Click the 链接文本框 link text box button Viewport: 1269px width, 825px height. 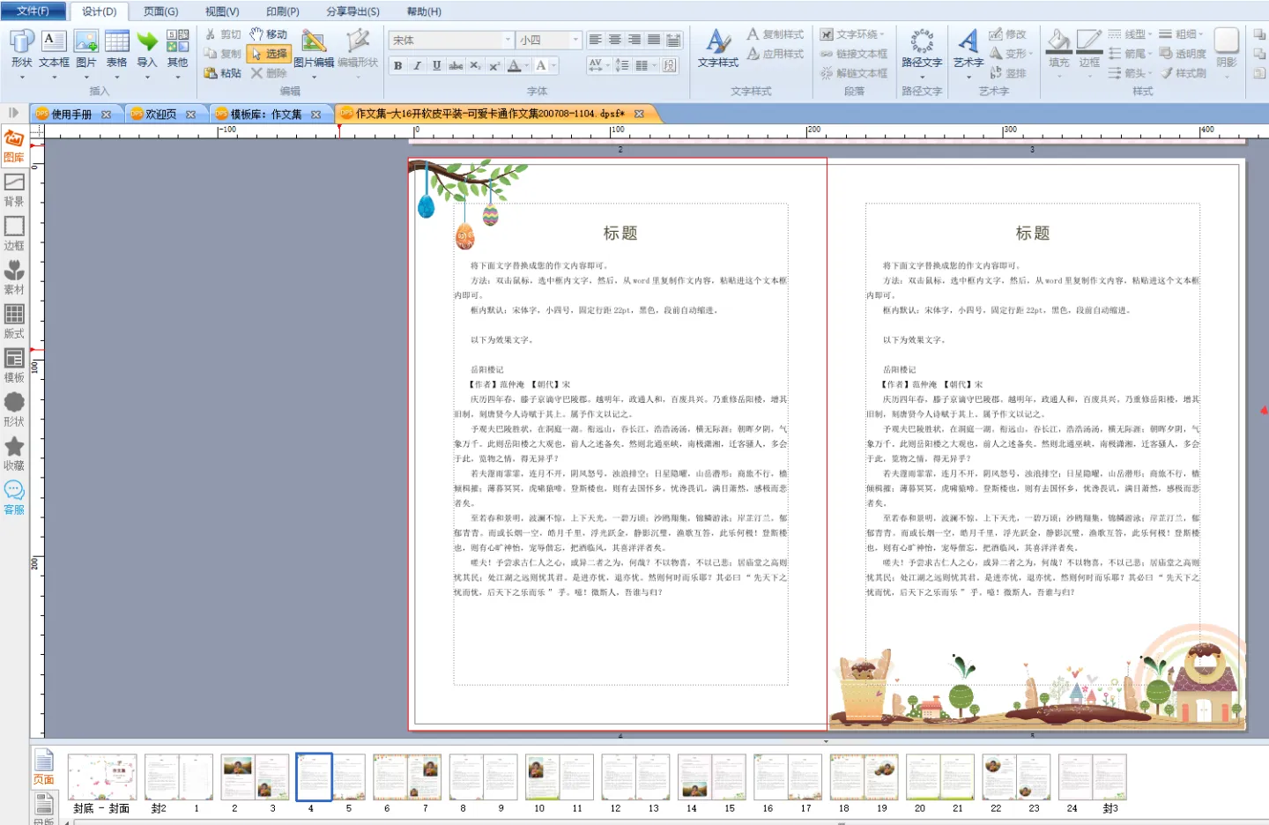pos(853,54)
